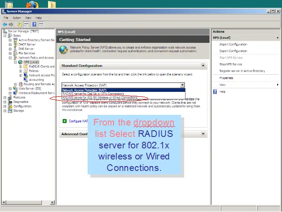Click the configuration scenario dropdown arrow
Screen dimensions: 282x212
tap(182, 85)
